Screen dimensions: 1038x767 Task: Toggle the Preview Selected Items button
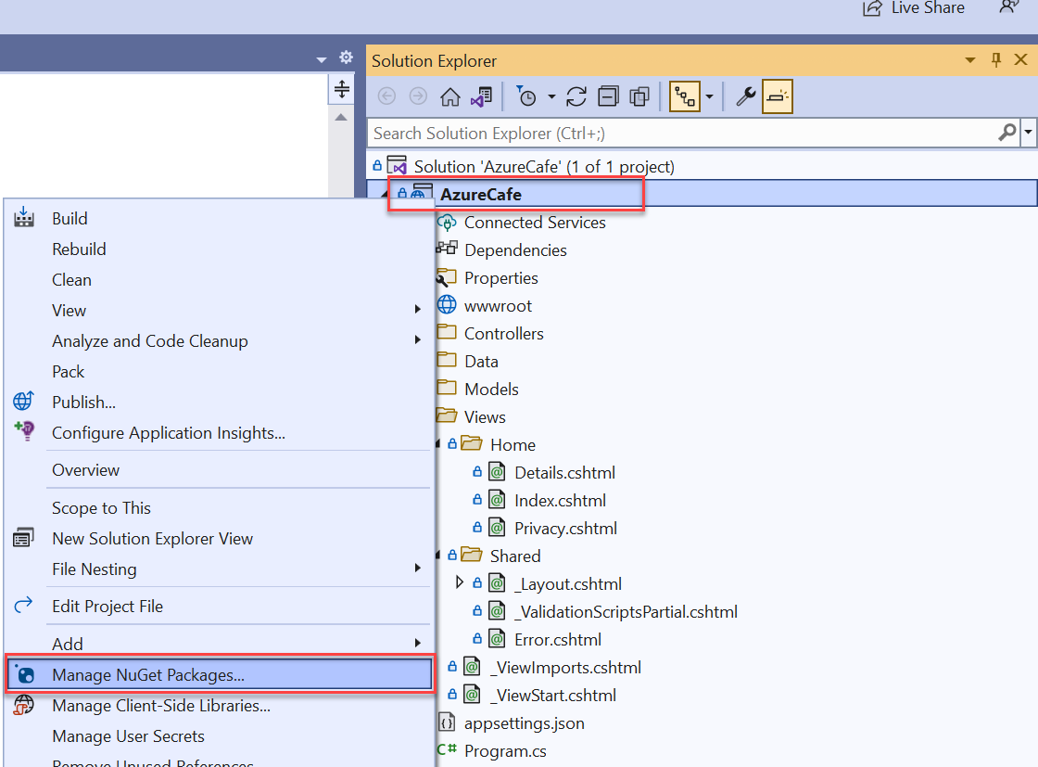point(778,96)
